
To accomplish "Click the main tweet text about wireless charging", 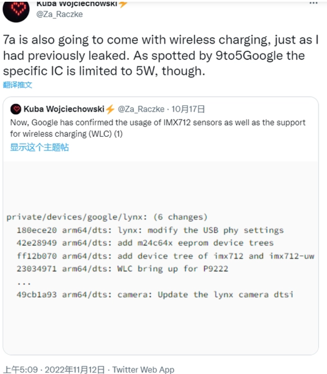I will click(x=161, y=55).
